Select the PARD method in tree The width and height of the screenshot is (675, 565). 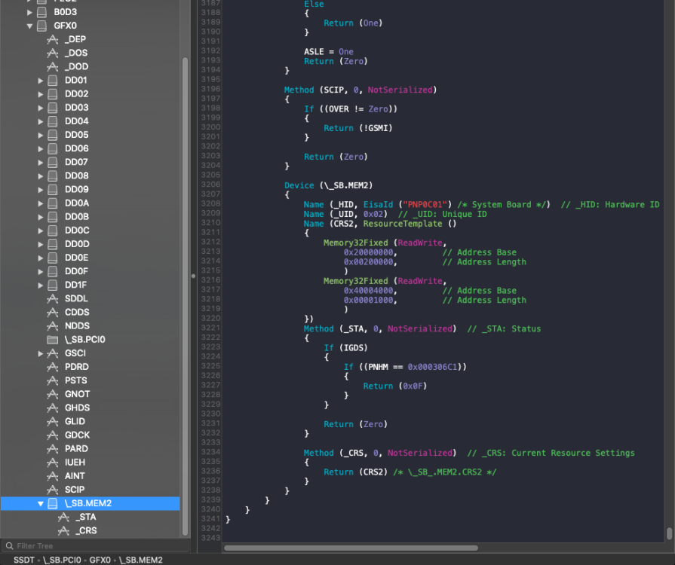point(90,449)
